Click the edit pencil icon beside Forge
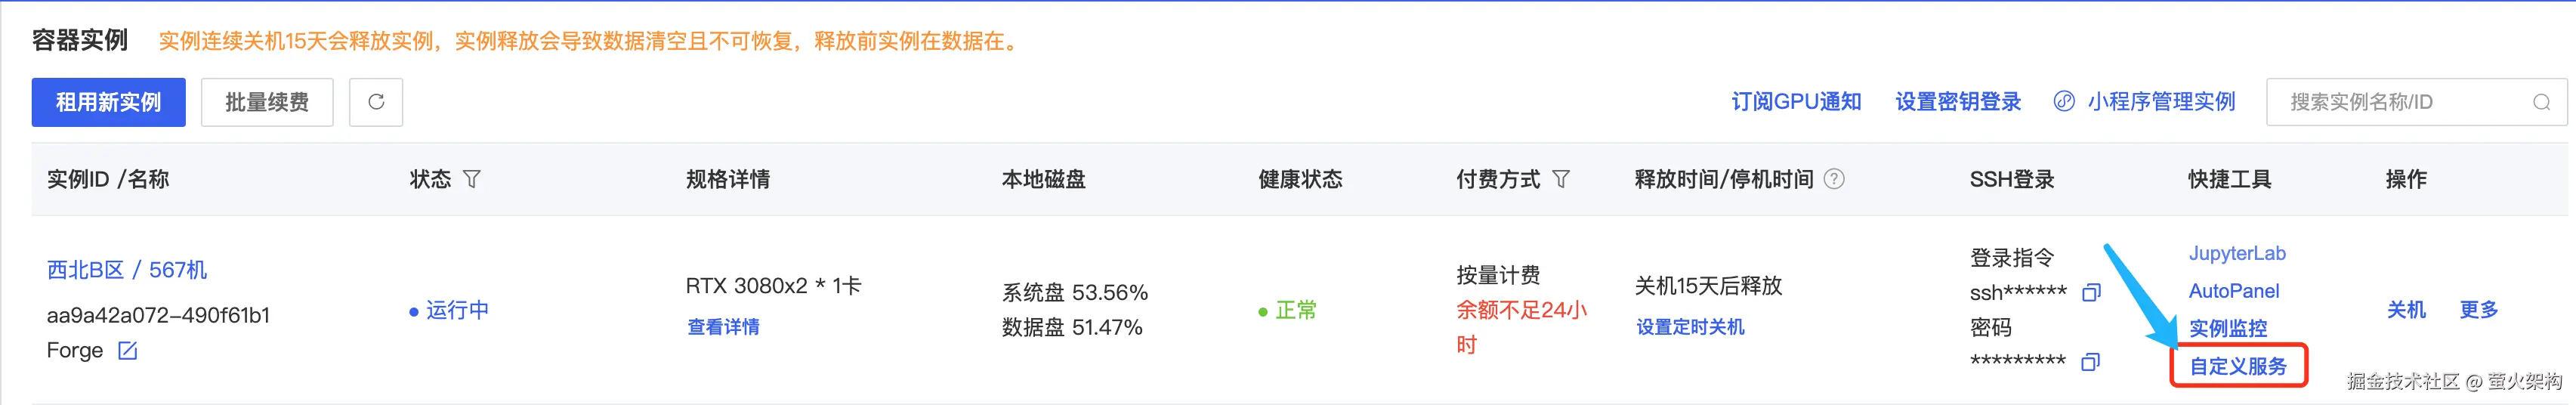Screen dimensions: 2576x405 click(x=128, y=350)
